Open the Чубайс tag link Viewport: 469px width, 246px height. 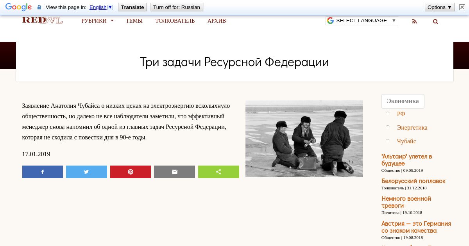click(x=406, y=141)
